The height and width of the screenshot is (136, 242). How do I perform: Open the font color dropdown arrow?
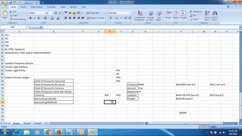click(x=60, y=18)
